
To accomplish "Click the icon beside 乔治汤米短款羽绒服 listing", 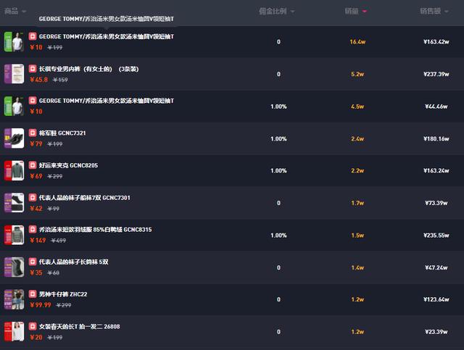I will point(33,230).
